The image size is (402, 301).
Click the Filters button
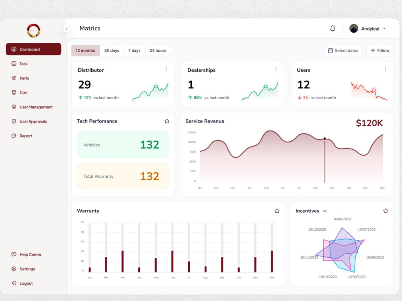tap(380, 51)
